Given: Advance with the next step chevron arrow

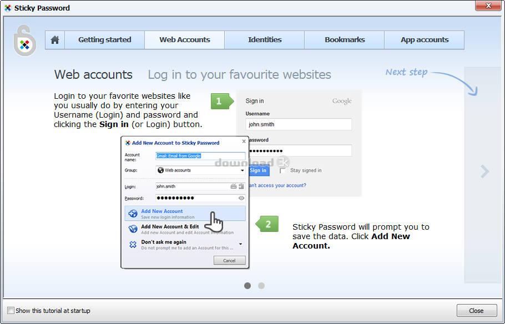Looking at the screenshot, I should coord(484,171).
